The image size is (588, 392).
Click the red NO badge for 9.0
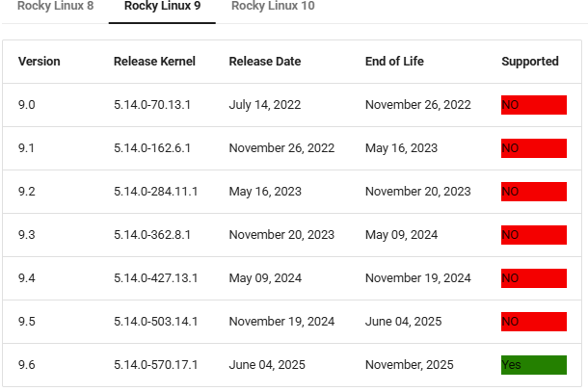[x=533, y=105]
